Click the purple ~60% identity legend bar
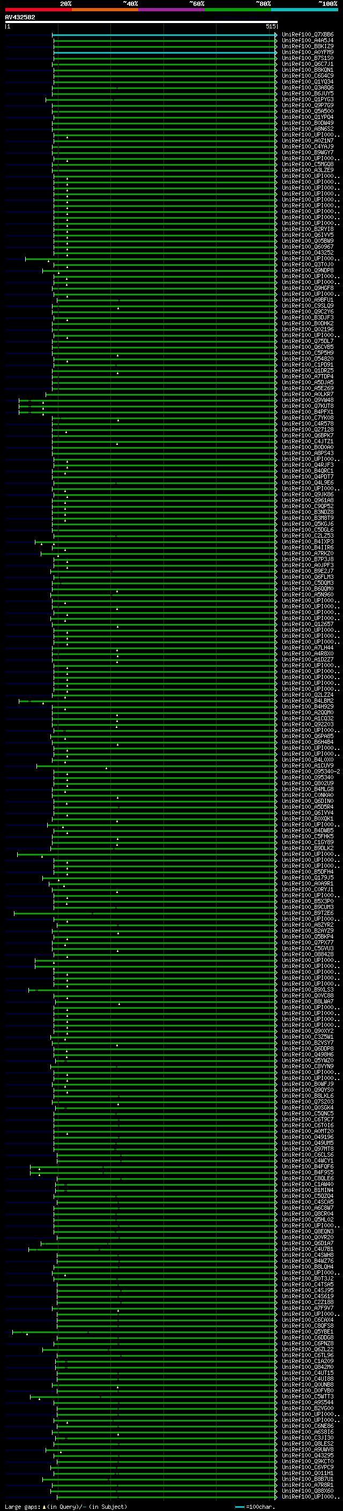343x1511 pixels. [x=172, y=10]
